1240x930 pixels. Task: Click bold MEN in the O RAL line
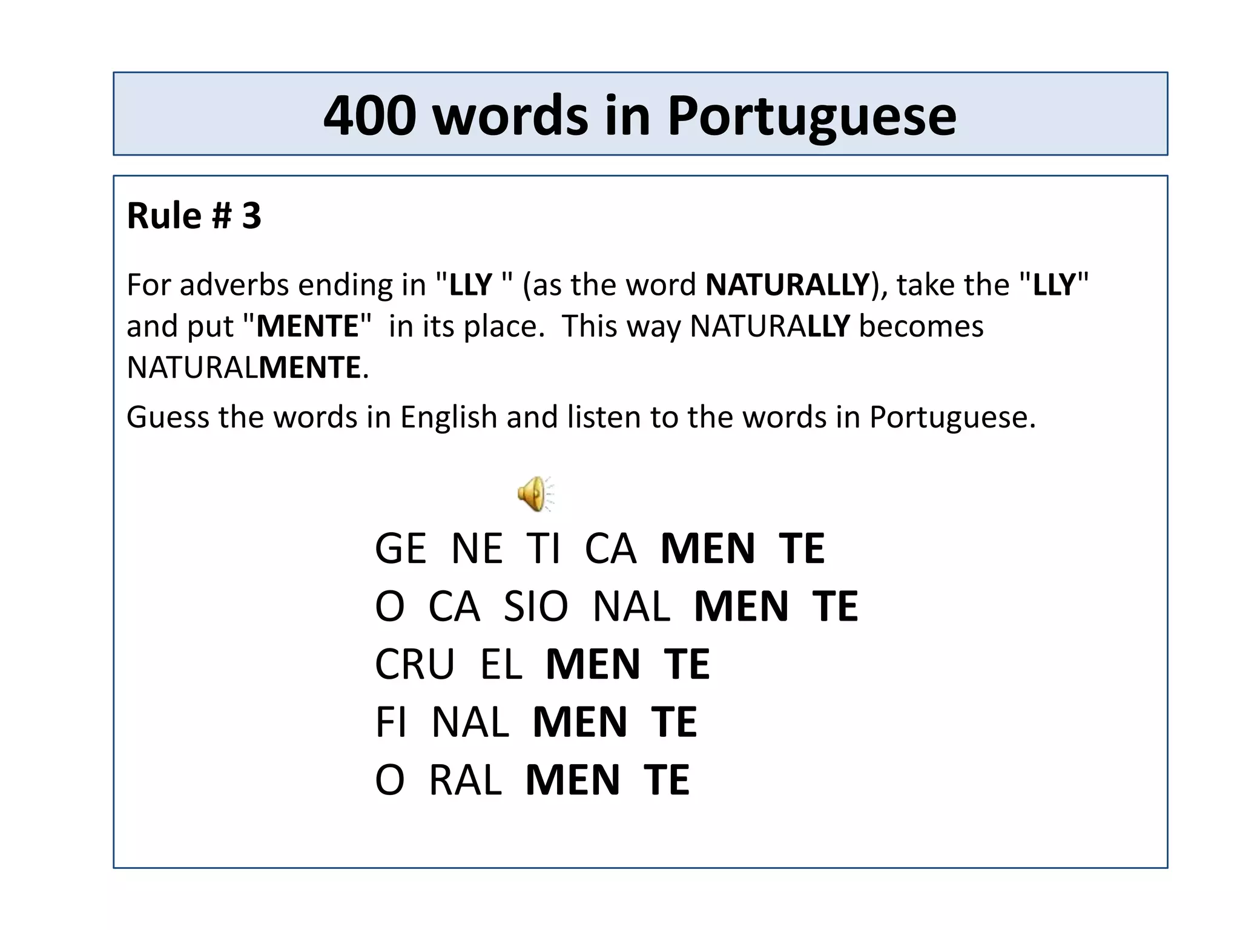tap(573, 780)
